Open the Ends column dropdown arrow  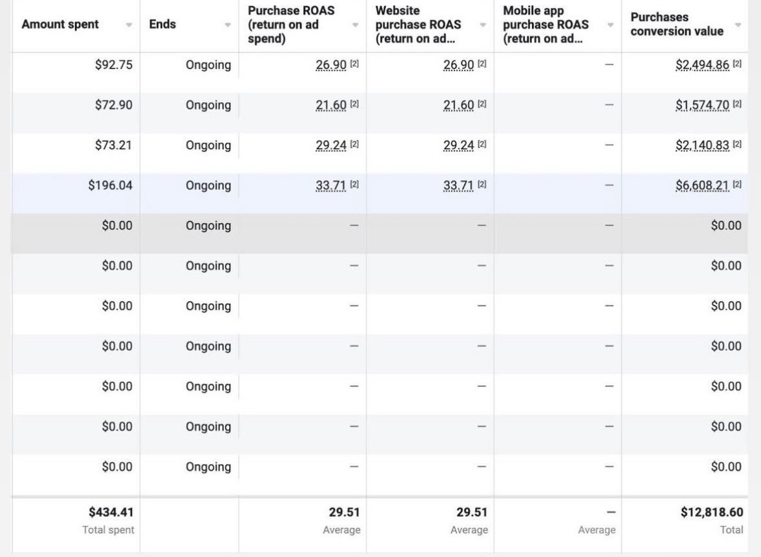tap(227, 25)
